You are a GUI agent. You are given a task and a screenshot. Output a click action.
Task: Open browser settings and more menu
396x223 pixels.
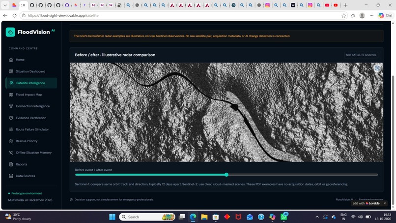click(x=371, y=15)
